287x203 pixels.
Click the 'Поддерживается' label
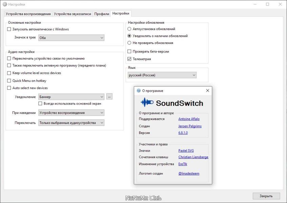pos(152,119)
